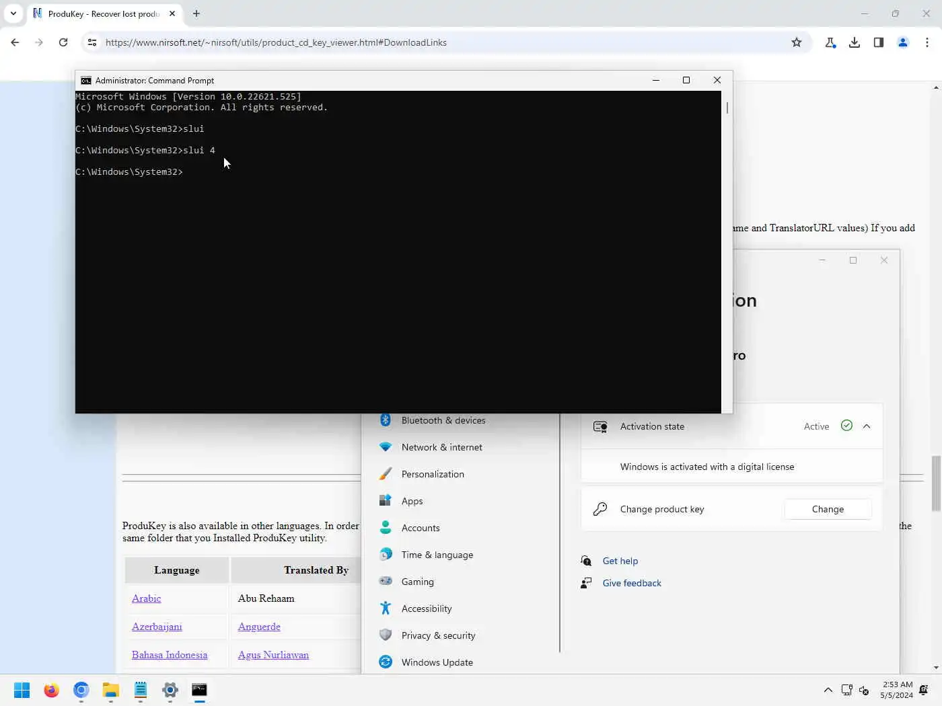Bookmark this page with the star icon

(797, 42)
